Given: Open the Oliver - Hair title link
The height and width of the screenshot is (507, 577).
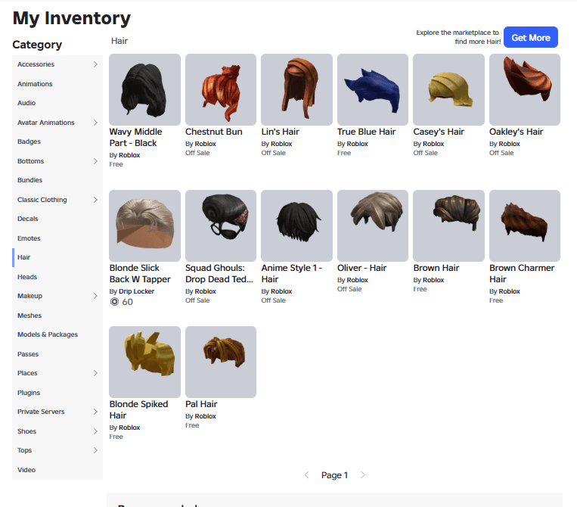Looking at the screenshot, I should (361, 268).
